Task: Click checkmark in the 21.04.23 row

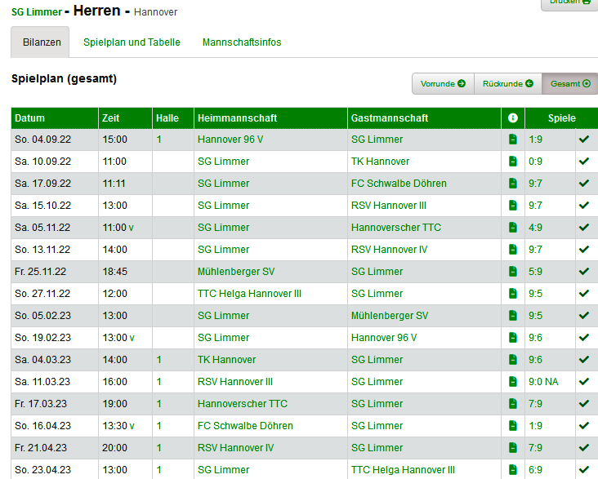Action: click(x=583, y=448)
